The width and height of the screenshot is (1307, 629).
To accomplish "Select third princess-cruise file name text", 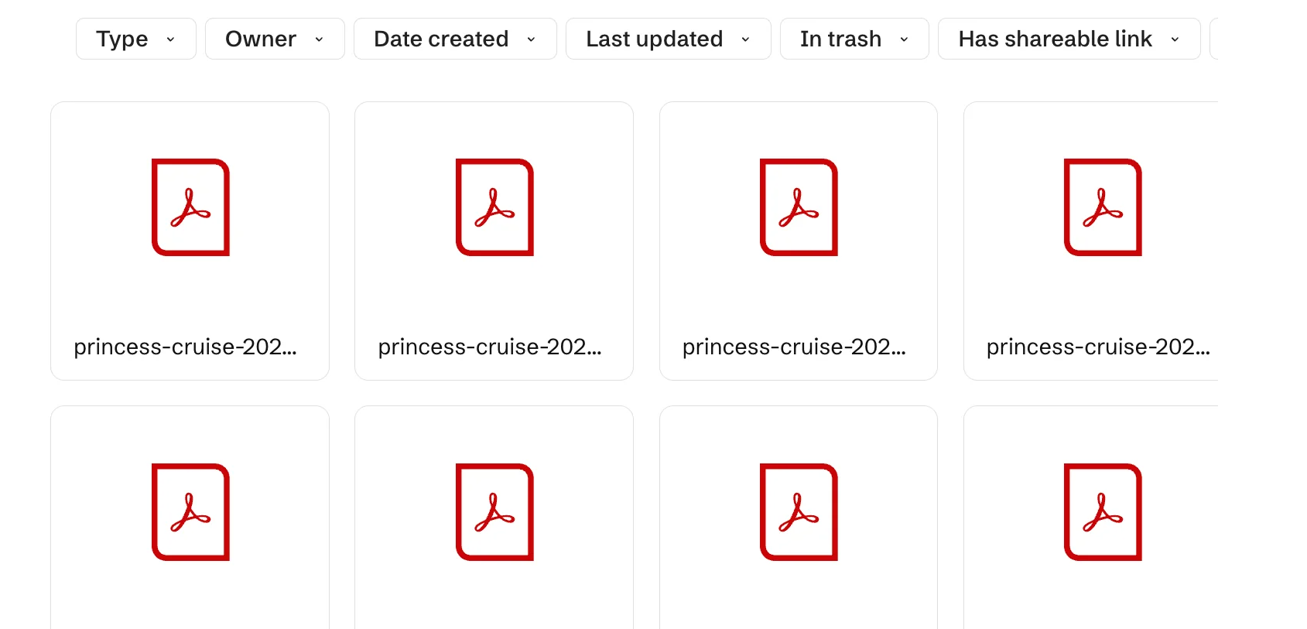I will [793, 347].
